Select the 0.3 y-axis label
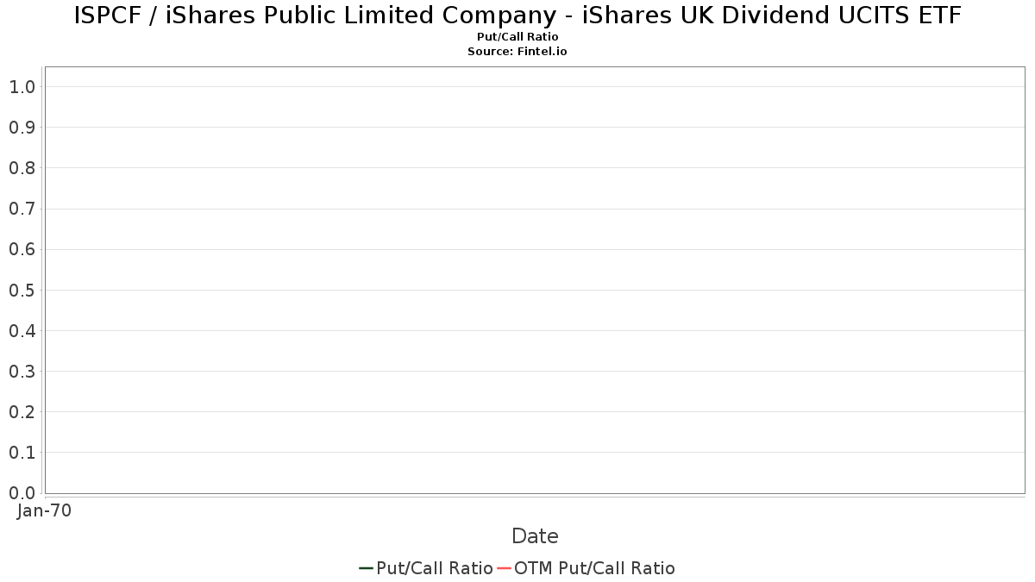 22,372
